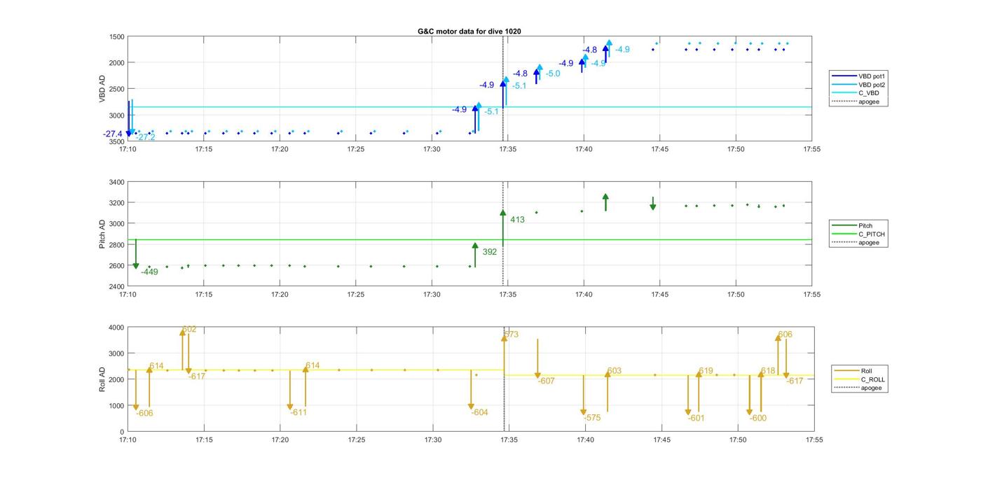The image size is (981, 485).
Task: Click the '392' pitch data label
Action: [x=490, y=252]
